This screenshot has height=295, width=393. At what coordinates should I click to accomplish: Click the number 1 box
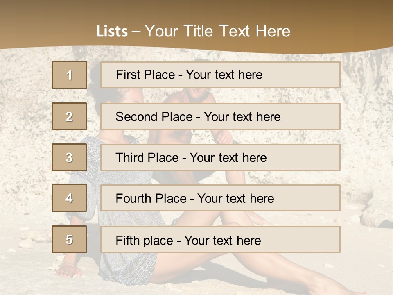[70, 75]
